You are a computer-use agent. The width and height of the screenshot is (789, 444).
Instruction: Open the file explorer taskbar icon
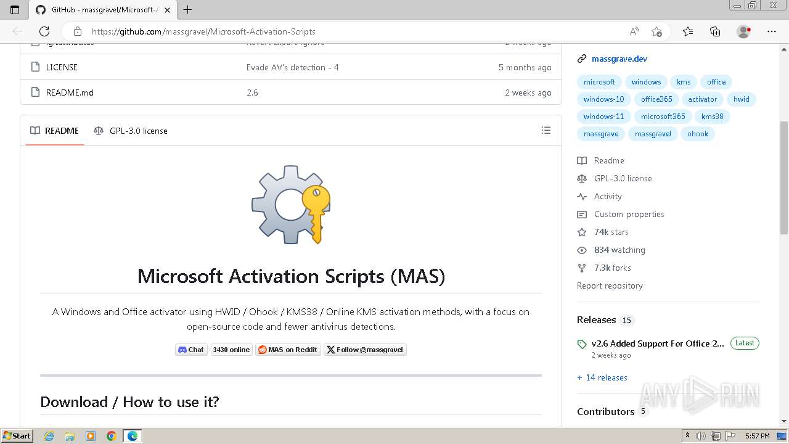(70, 436)
